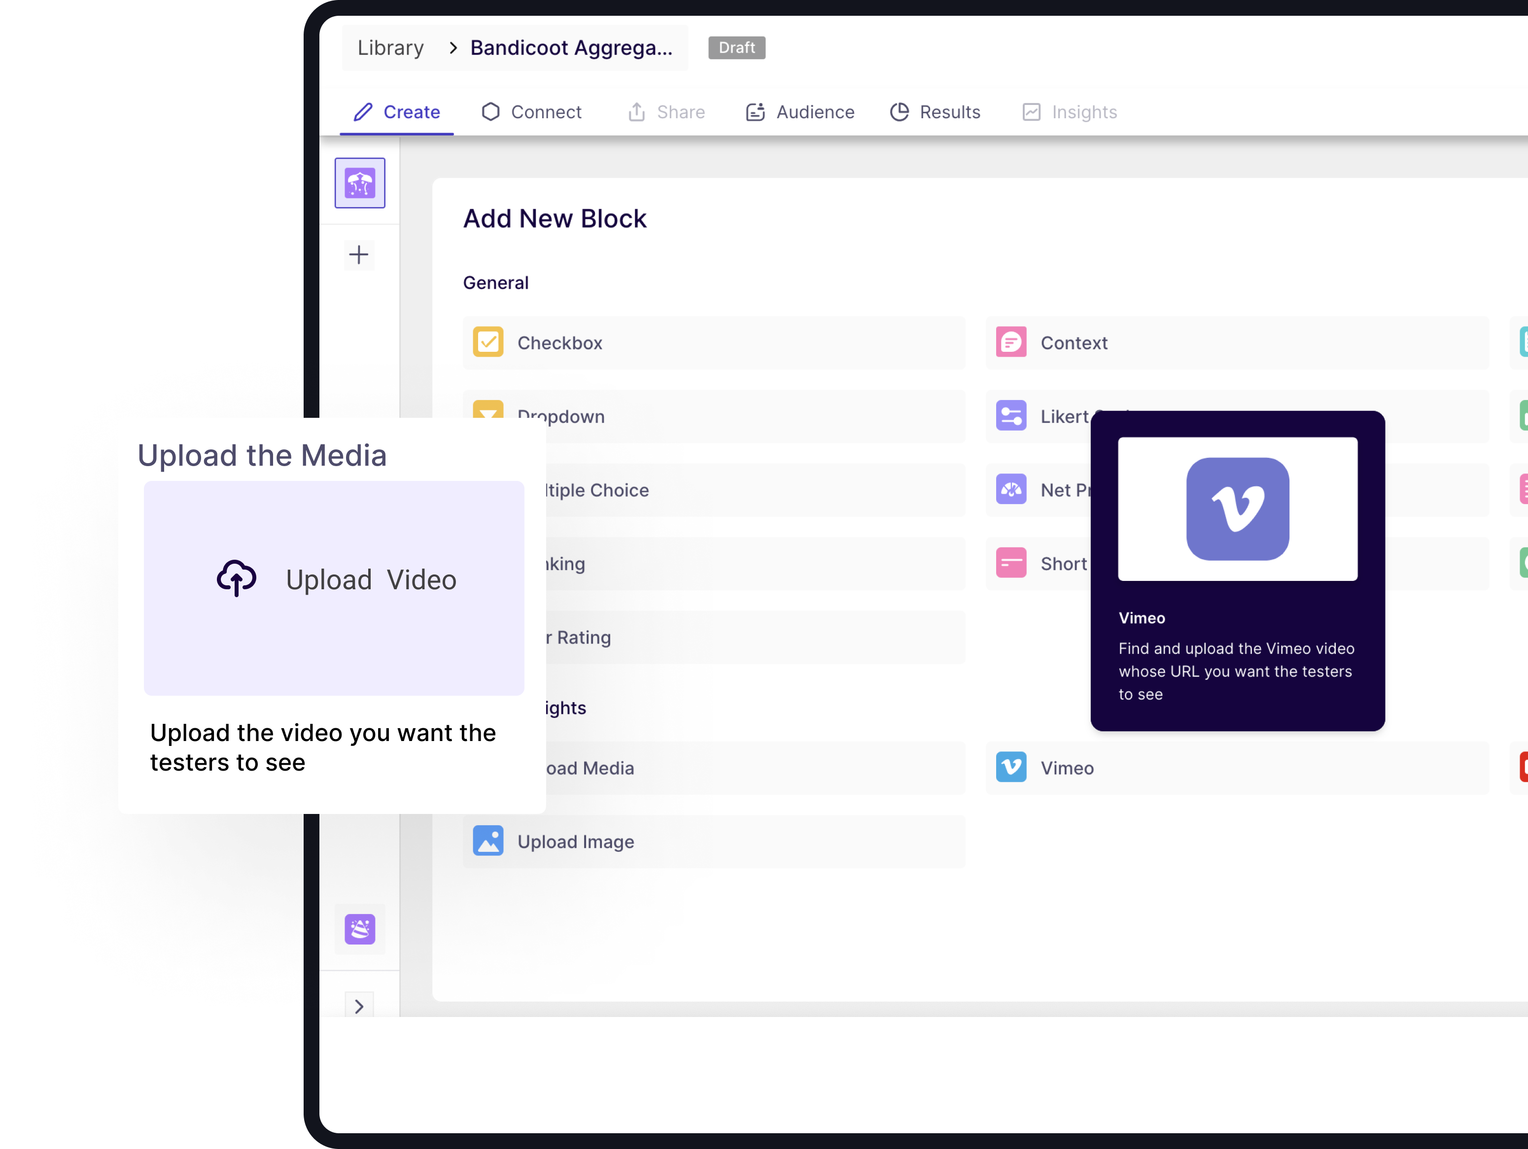Image resolution: width=1528 pixels, height=1149 pixels.
Task: Click the 'Add New Block' heading
Action: point(554,218)
